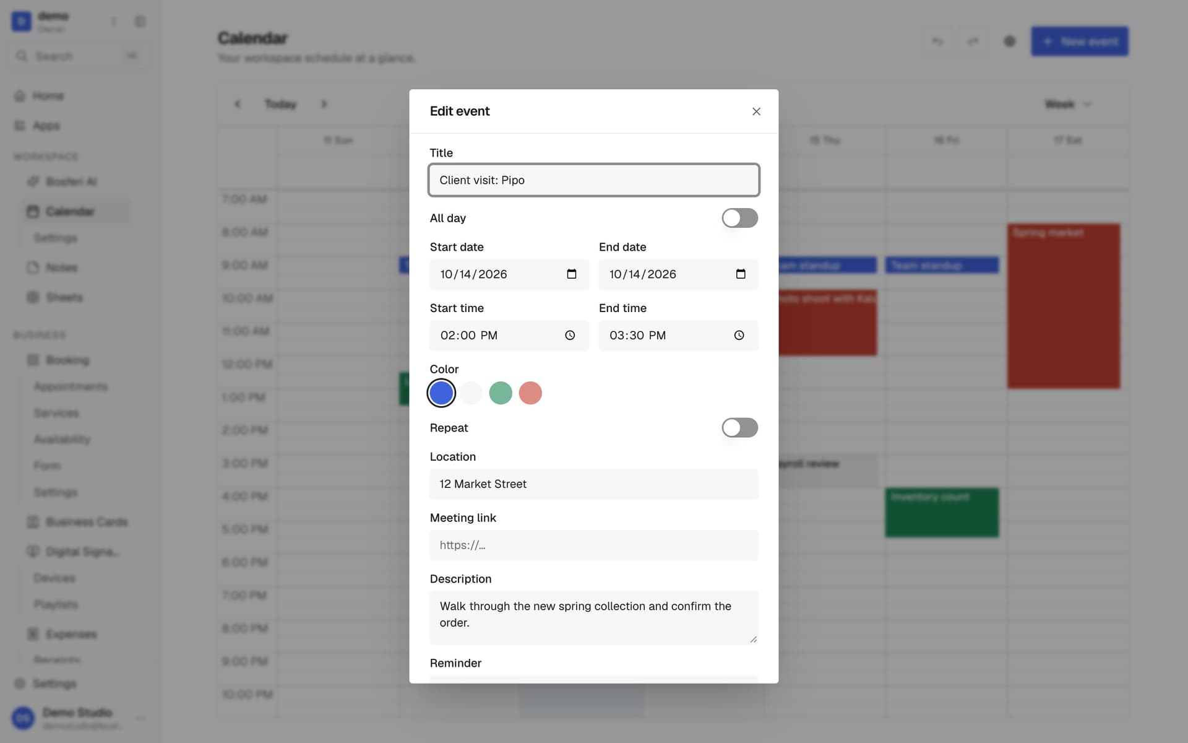Open the Week view dropdown
Image resolution: width=1188 pixels, height=743 pixels.
click(1068, 104)
